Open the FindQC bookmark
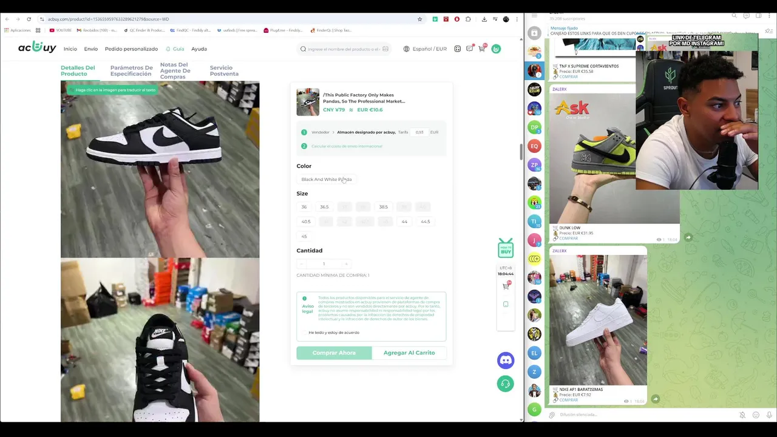This screenshot has width=777, height=437. click(x=190, y=30)
